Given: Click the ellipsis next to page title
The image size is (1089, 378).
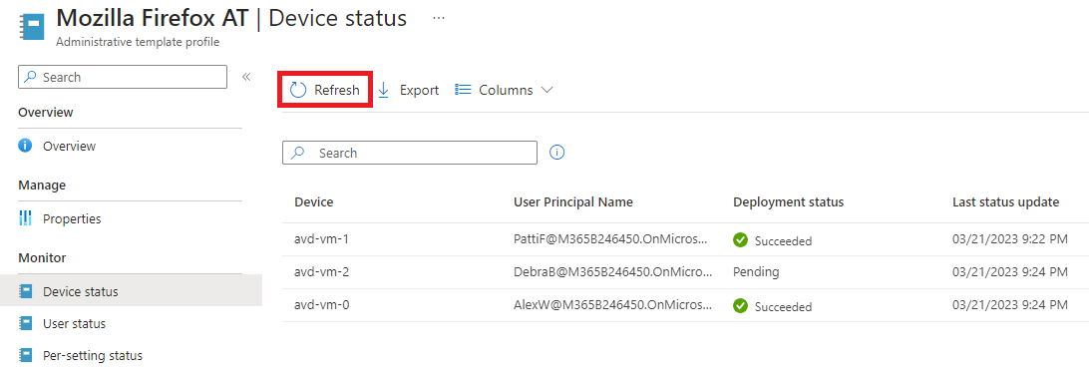Looking at the screenshot, I should click(x=438, y=18).
